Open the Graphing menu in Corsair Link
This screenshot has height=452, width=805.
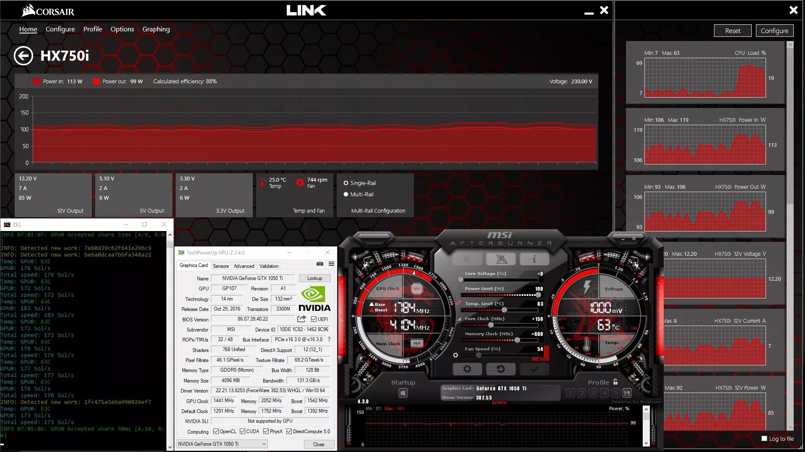pyautogui.click(x=156, y=29)
